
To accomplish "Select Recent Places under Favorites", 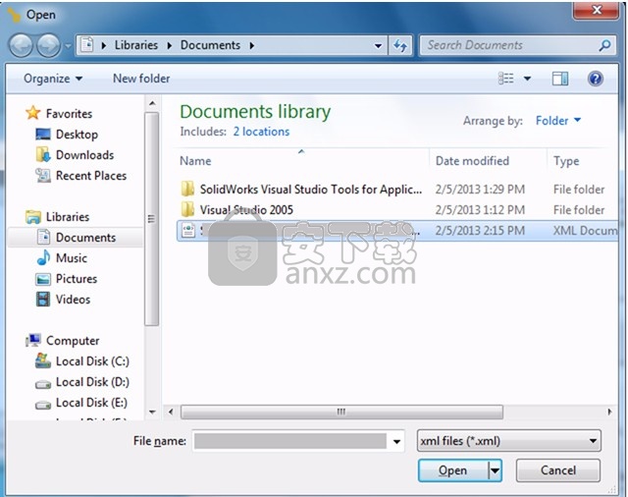I will pos(91,176).
